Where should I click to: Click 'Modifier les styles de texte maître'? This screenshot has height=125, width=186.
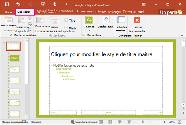coord(74,66)
